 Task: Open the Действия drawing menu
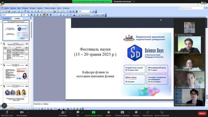(x=5, y=109)
